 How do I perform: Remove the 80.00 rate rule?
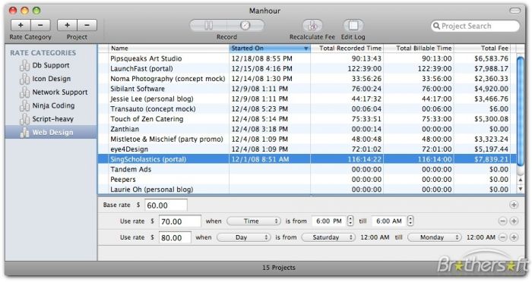pyautogui.click(x=503, y=237)
